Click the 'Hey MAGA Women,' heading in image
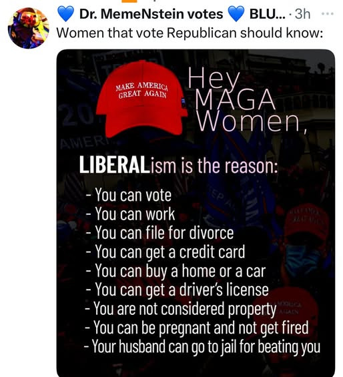This screenshot has height=377, width=343. 248,100
